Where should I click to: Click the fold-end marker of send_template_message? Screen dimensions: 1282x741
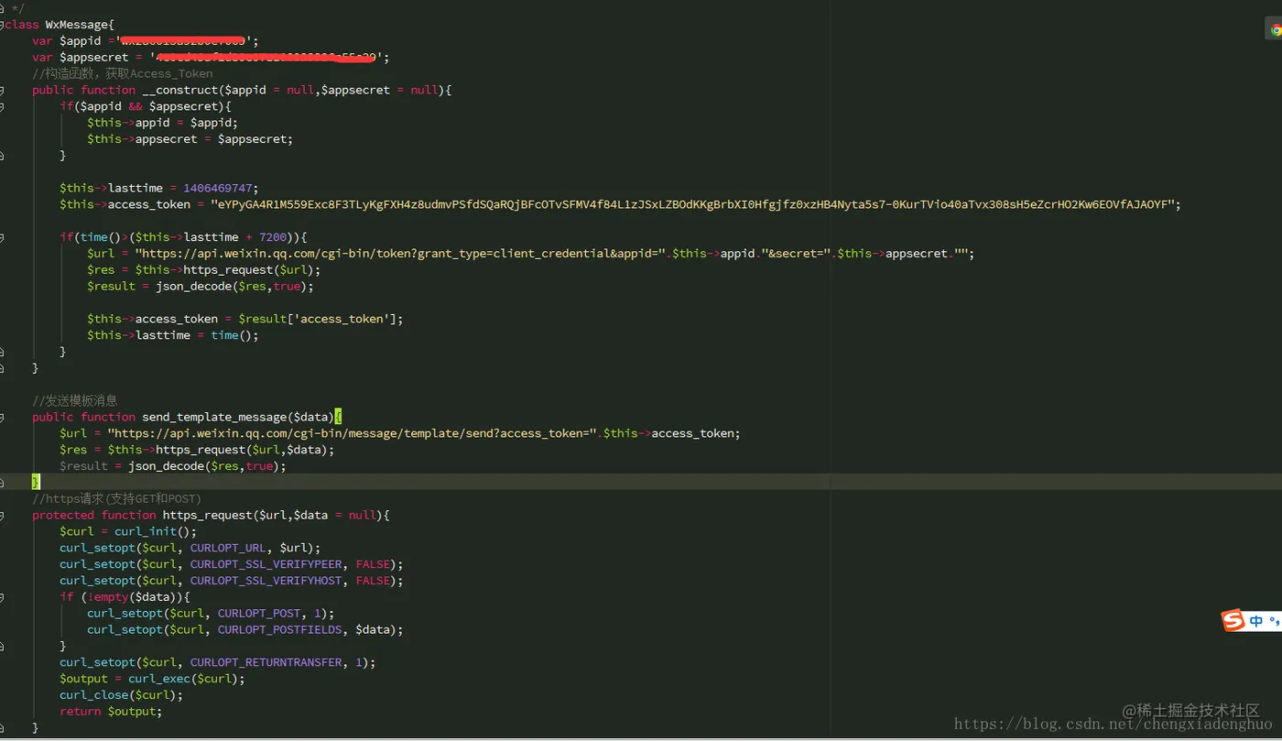point(2,482)
